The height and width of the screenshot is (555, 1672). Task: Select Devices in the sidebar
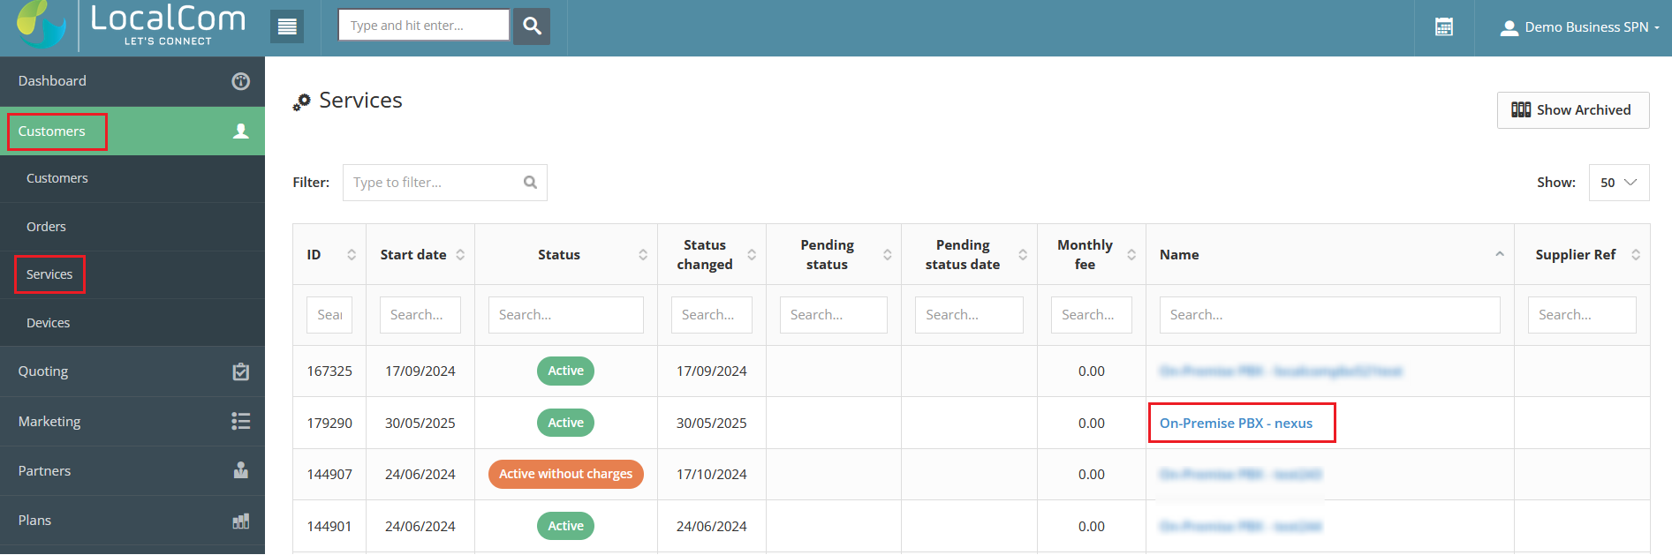[x=49, y=323]
